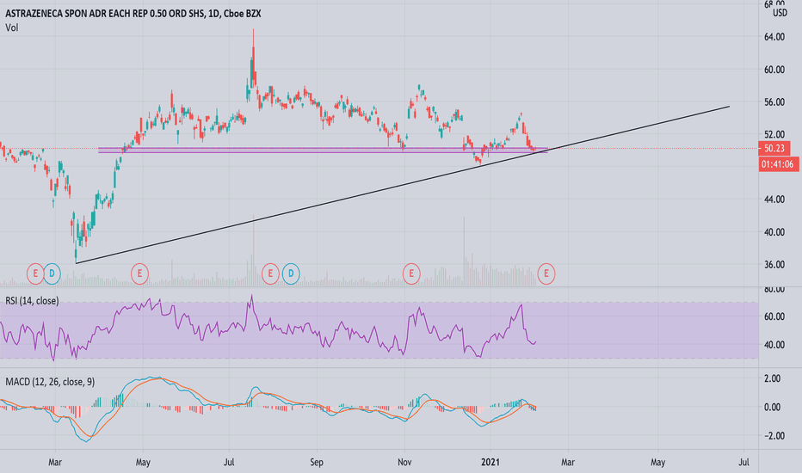
Task: Click the 2.00 label on MACD scale
Action: click(x=772, y=378)
